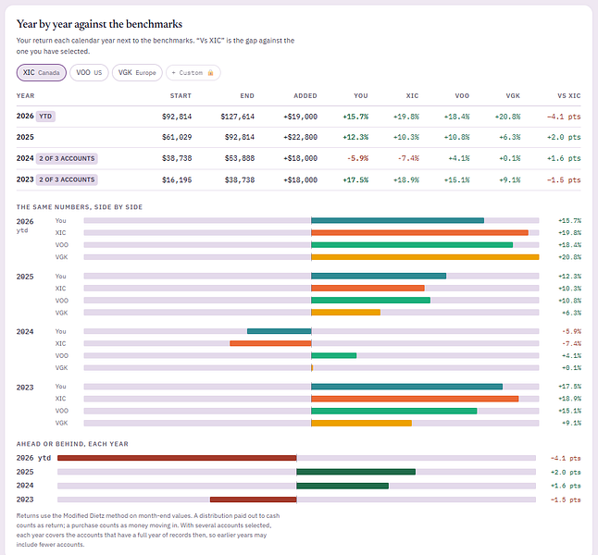Click the 2026 XIC orange bar
598x555 pixels.
coord(419,232)
